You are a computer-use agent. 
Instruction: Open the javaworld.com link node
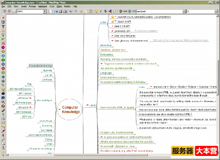122,31
